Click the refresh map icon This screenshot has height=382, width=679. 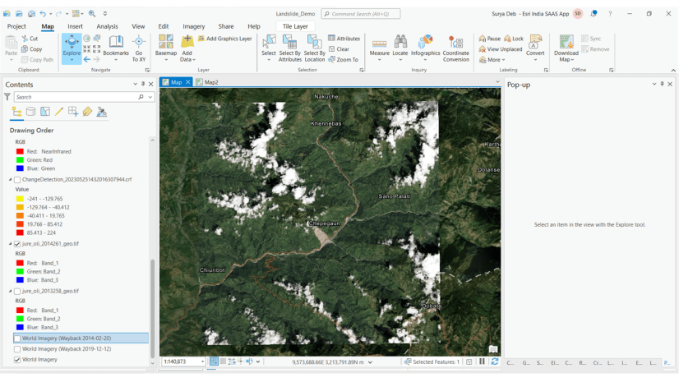495,361
